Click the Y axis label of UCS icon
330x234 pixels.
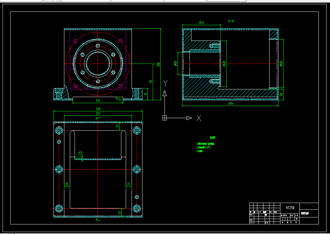(165, 83)
